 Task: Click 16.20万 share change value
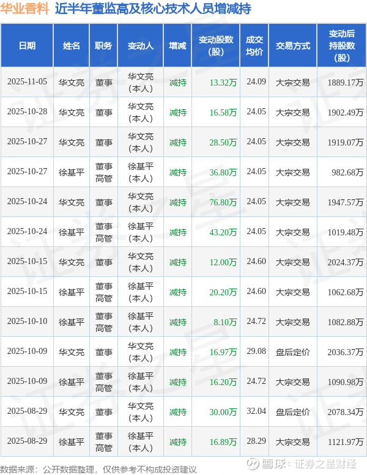pos(223,382)
